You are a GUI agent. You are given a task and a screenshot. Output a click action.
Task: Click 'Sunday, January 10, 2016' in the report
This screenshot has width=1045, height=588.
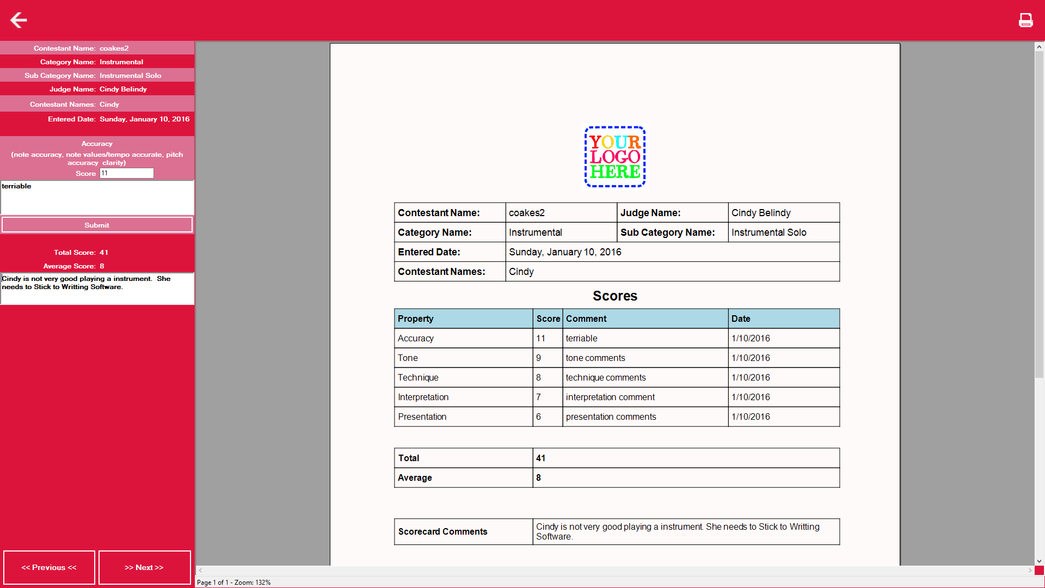coord(565,252)
